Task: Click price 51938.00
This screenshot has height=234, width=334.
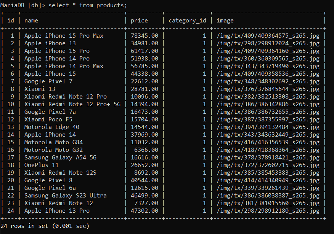Action: [145, 59]
